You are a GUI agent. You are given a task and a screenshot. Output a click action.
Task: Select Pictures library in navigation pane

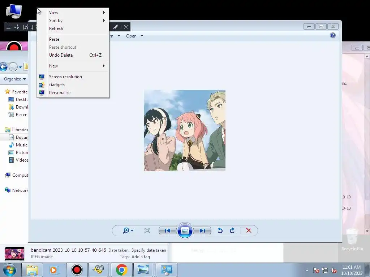pos(18,153)
